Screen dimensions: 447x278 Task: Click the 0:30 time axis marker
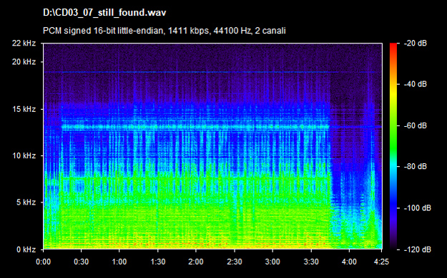pyautogui.click(x=82, y=262)
